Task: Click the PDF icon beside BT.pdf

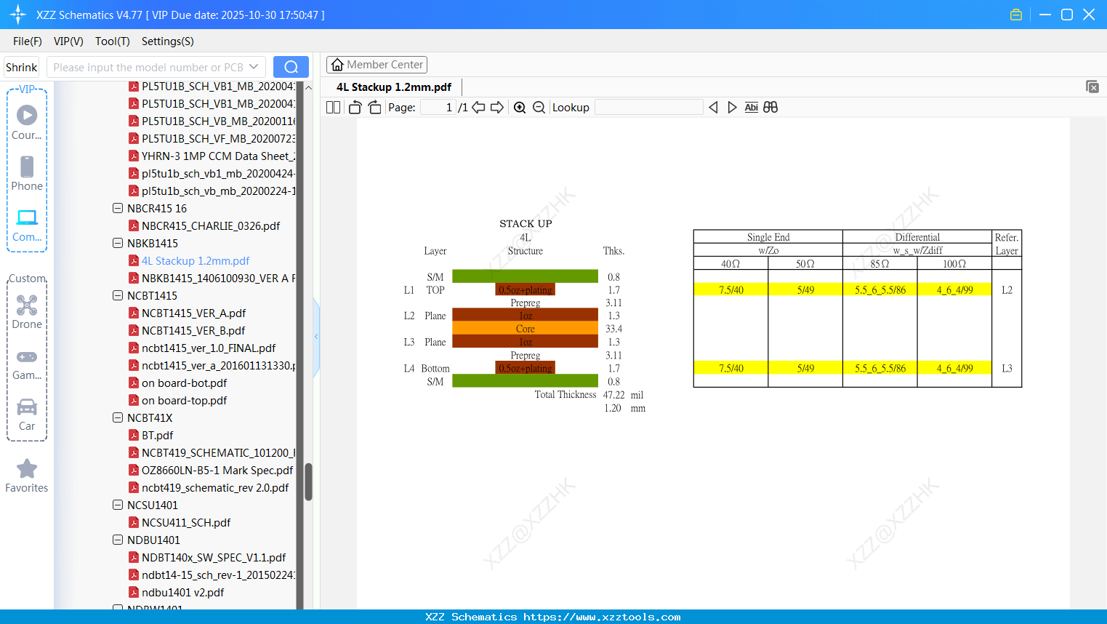Action: [x=134, y=436]
